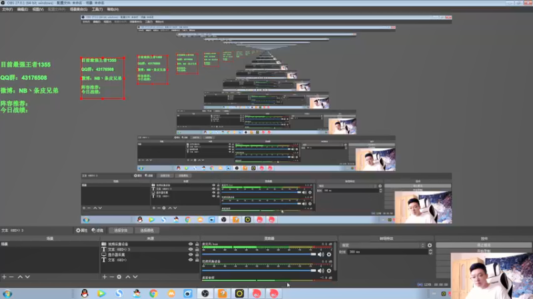Click the 选择颜色 button in the source toolbar
Screen dimensions: 533x299
coord(147,231)
